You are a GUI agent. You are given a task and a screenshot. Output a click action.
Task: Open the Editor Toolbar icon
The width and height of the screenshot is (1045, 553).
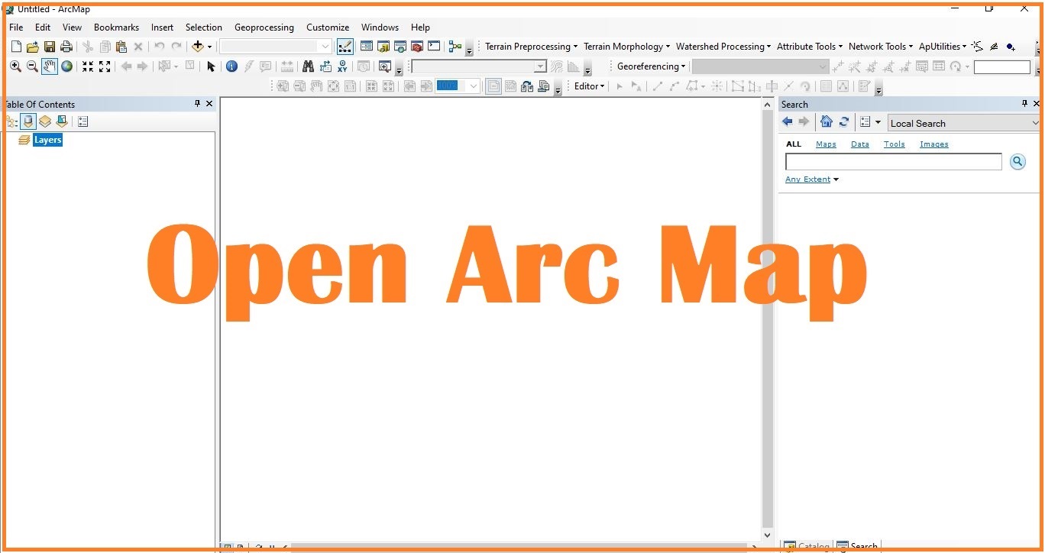click(345, 47)
